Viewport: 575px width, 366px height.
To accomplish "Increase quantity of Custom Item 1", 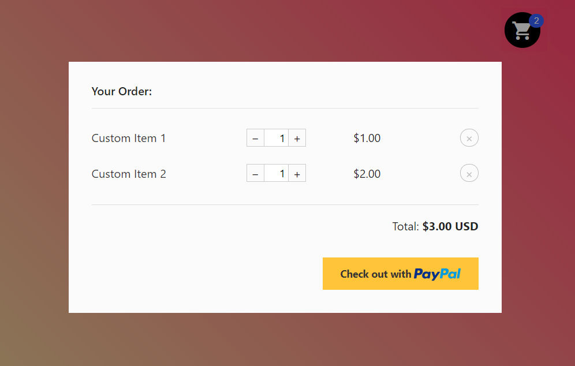I will pos(297,139).
